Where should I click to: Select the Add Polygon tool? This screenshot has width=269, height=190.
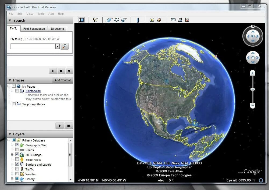coord(109,20)
